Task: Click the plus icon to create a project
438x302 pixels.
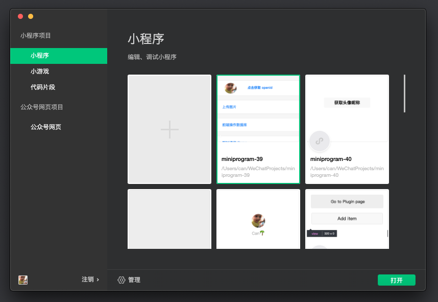Action: coord(169,130)
